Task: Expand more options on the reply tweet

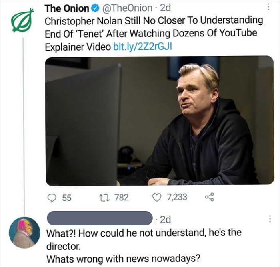Action: 270,219
